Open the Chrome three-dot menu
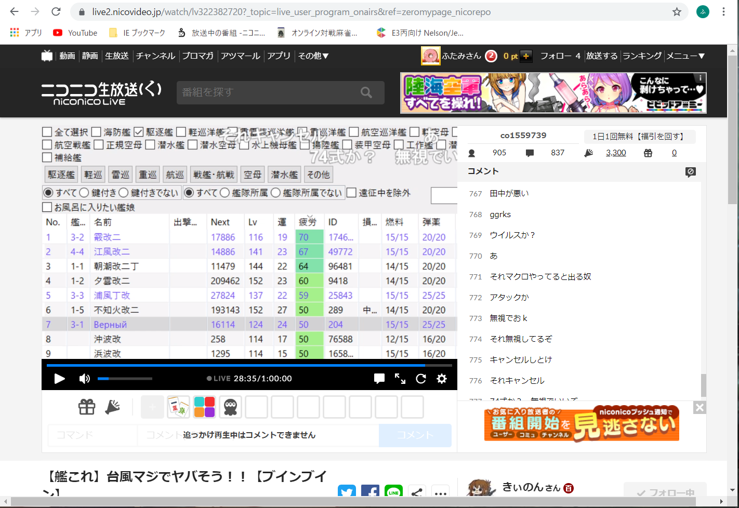The width and height of the screenshot is (739, 508). [723, 11]
